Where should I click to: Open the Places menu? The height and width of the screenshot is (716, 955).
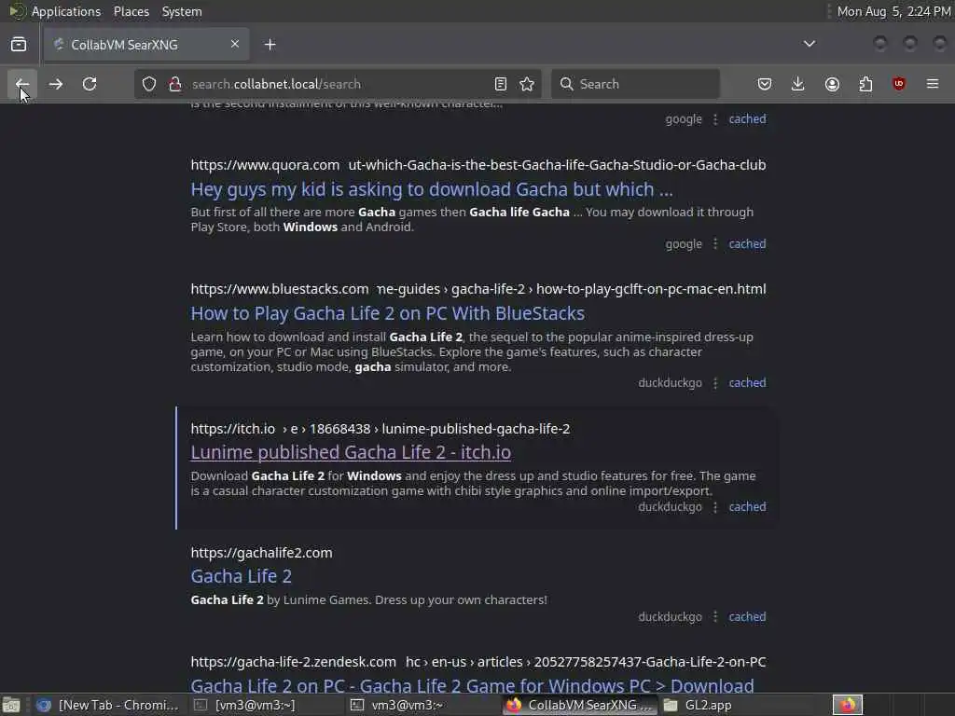(x=131, y=11)
